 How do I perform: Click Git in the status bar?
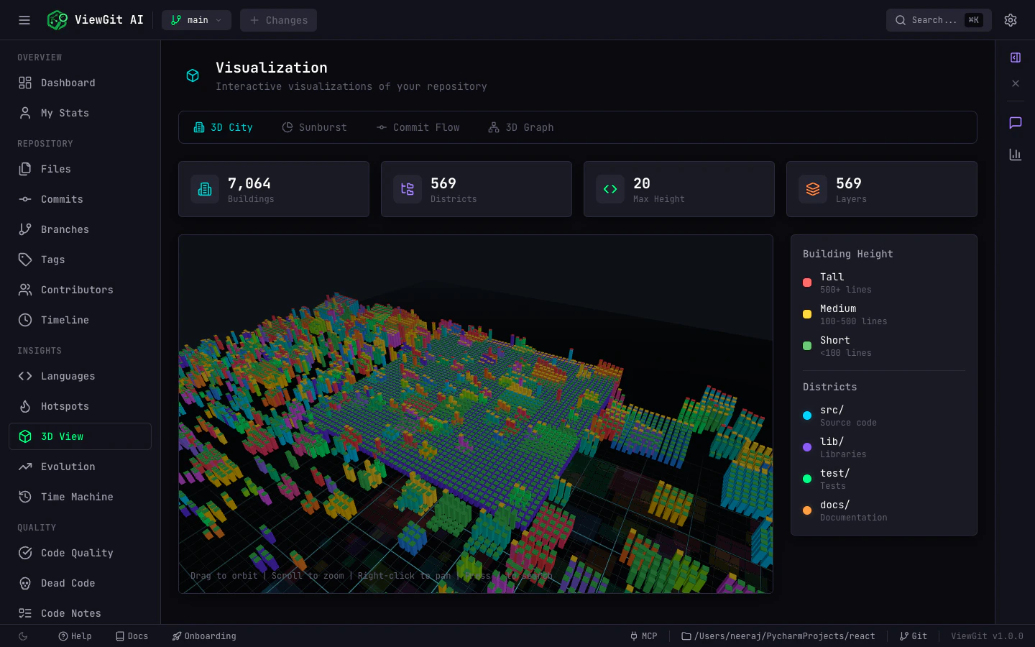point(914,636)
